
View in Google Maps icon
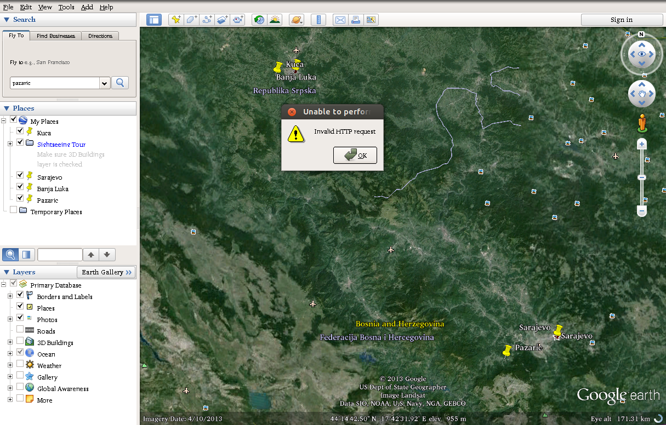tap(371, 20)
